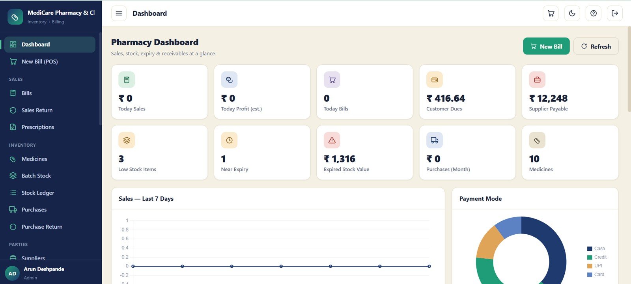Go to Bills in sidebar
This screenshot has width=631, height=284.
click(50, 93)
